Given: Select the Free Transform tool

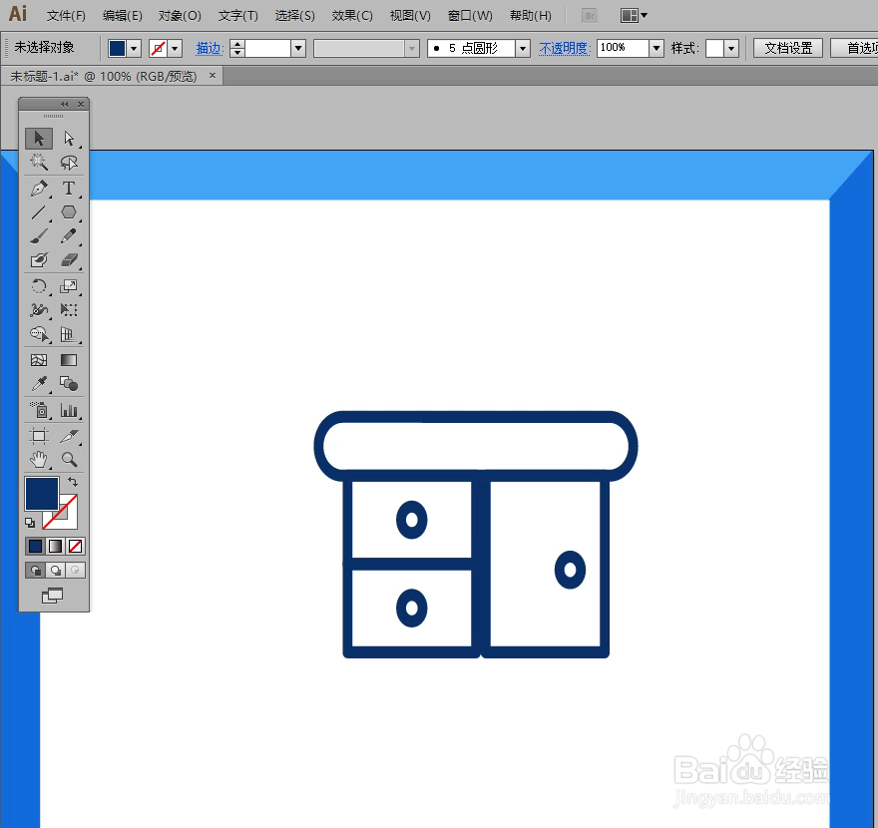Looking at the screenshot, I should pos(69,310).
